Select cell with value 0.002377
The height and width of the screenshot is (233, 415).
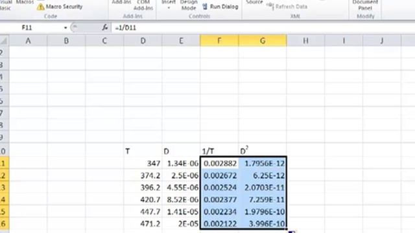[x=219, y=199]
